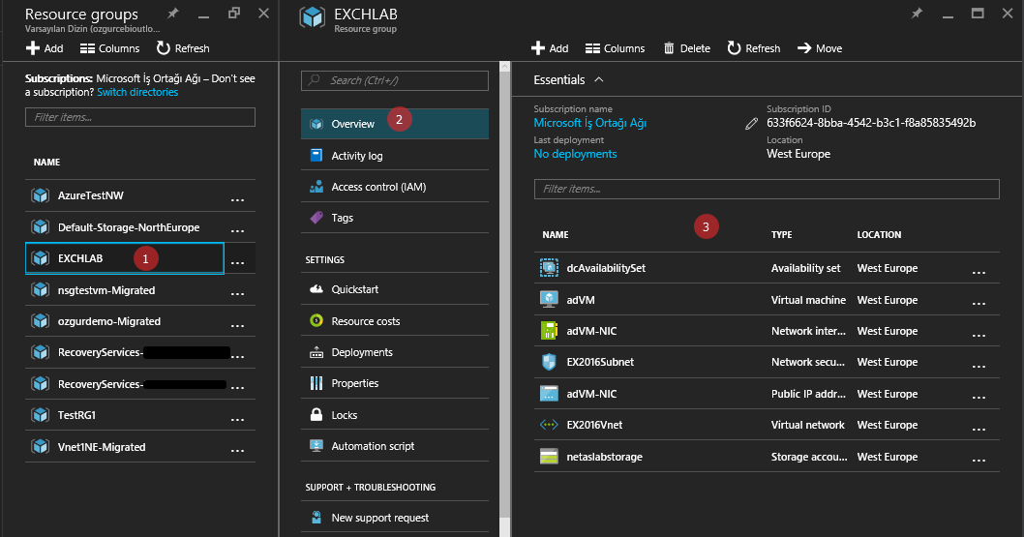Open the Activity log
1024x537 pixels.
coord(395,155)
